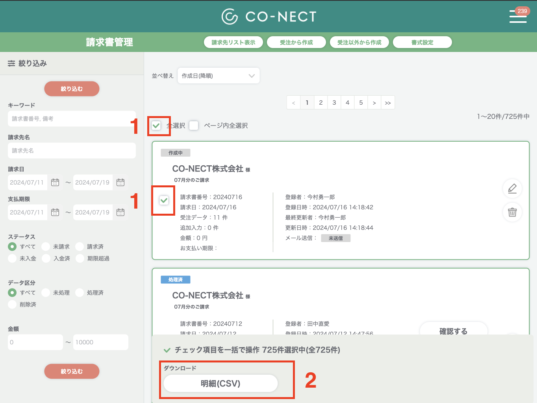537x403 pixels.
Task: Click the 処理済 status tag
Action: (176, 279)
